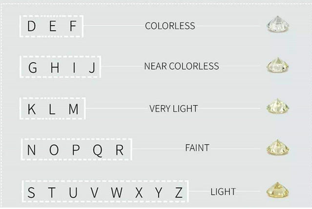The image size is (312, 209).
Task: Click the LIGHT label text
Action: pos(223,192)
